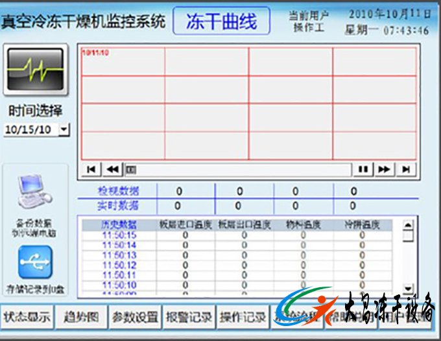Select the 11:50:15 history row
441x341 pixels.
click(237, 235)
